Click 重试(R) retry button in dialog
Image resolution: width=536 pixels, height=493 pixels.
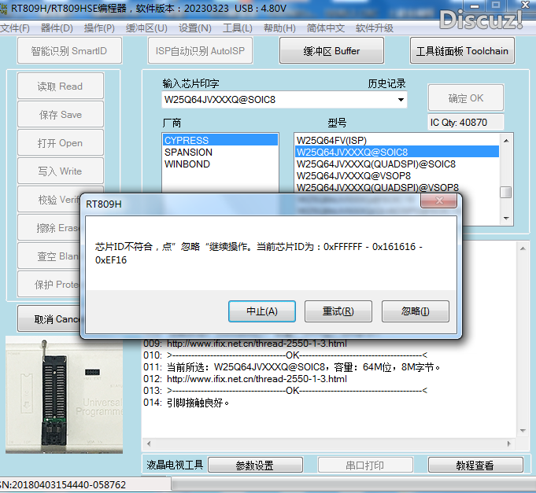point(338,311)
